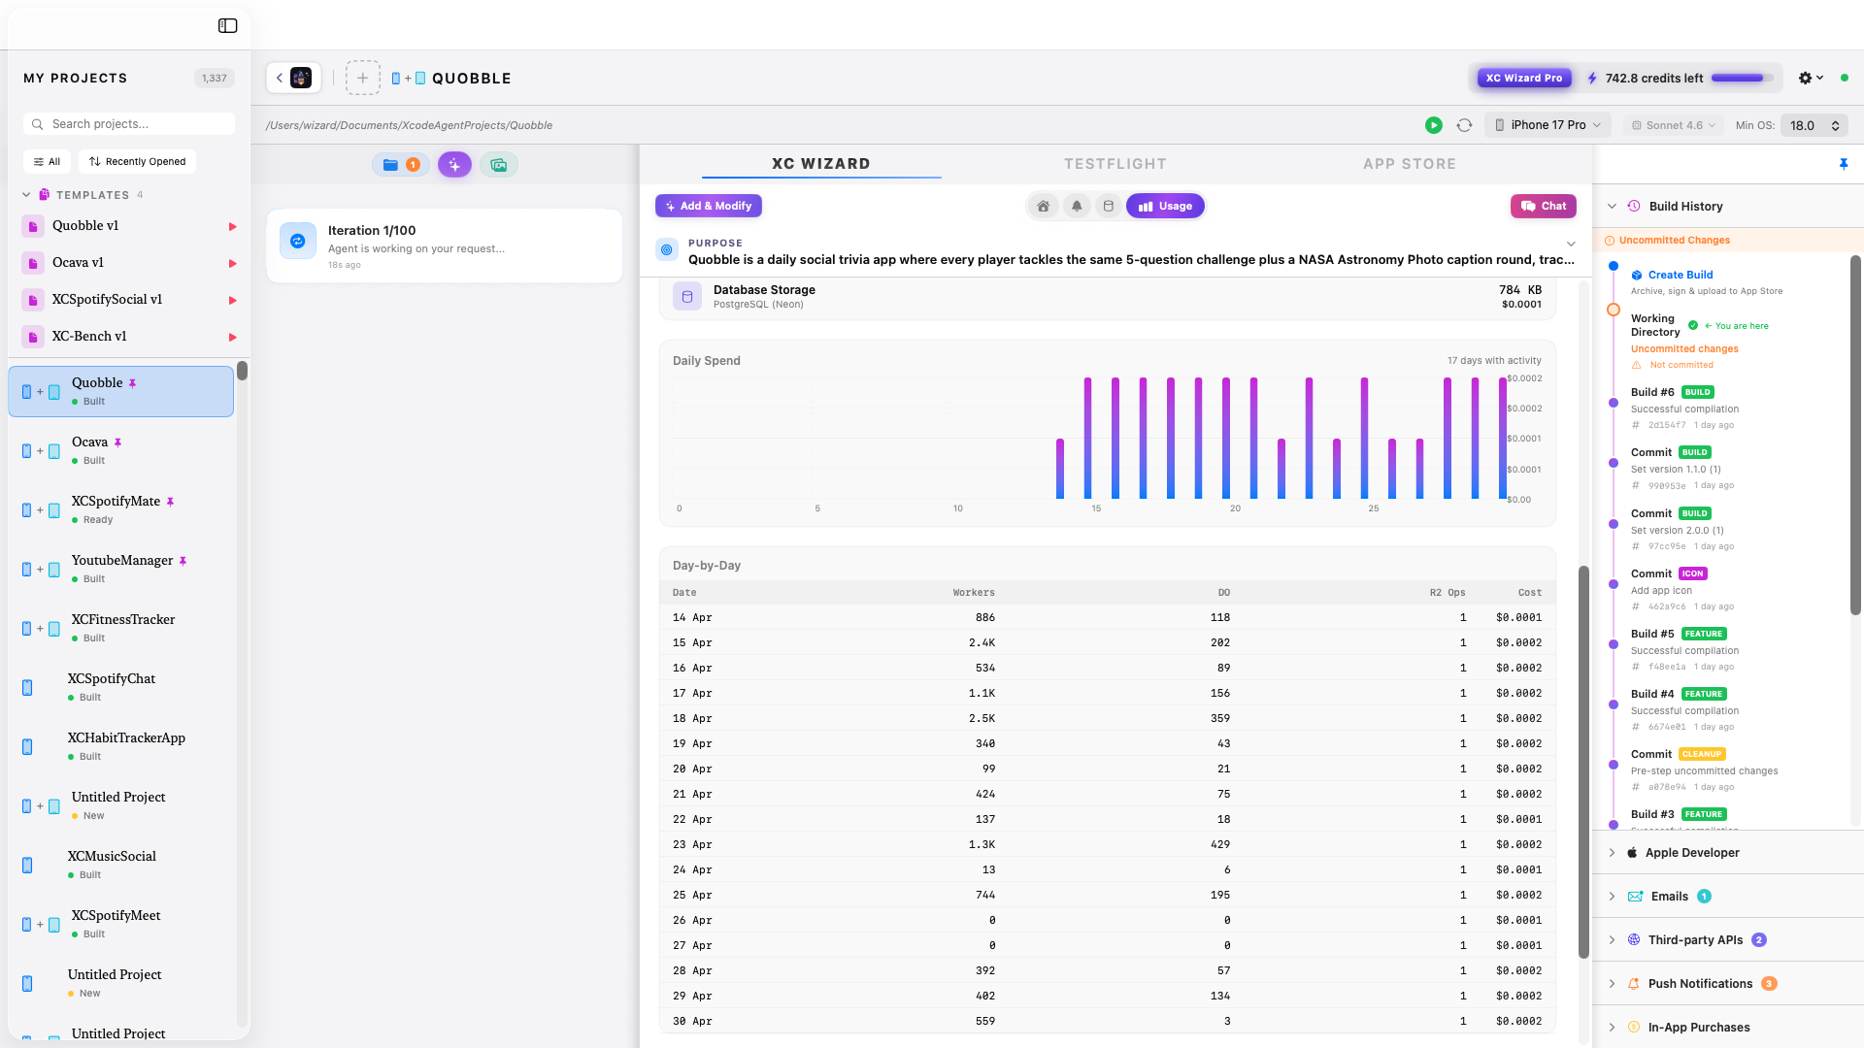Click the Database Storage icon
This screenshot has width=1864, height=1048.
(x=687, y=296)
